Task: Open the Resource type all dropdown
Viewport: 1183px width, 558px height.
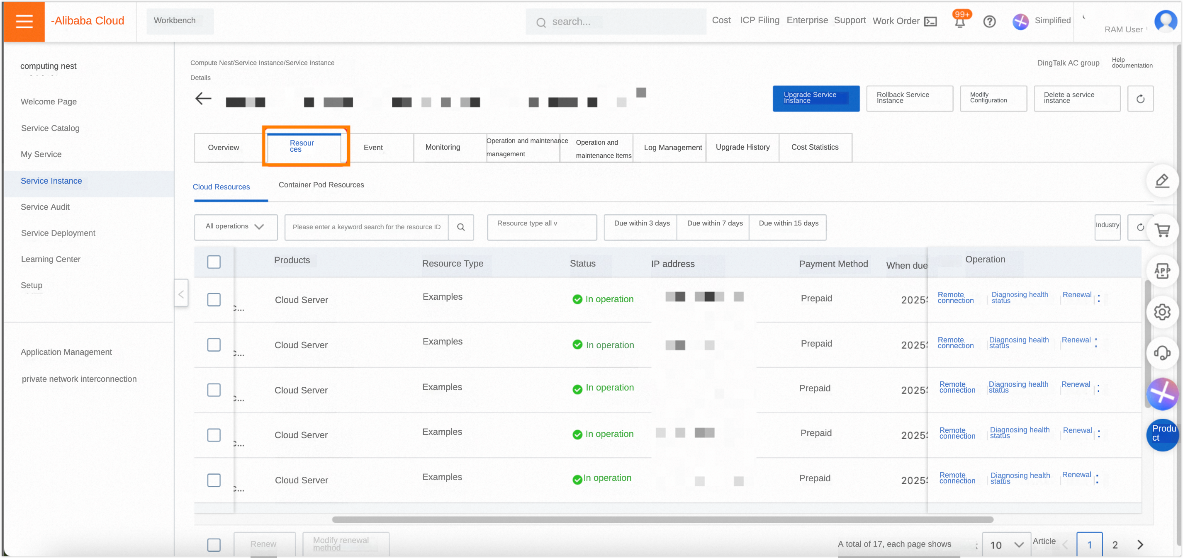Action: pyautogui.click(x=541, y=227)
